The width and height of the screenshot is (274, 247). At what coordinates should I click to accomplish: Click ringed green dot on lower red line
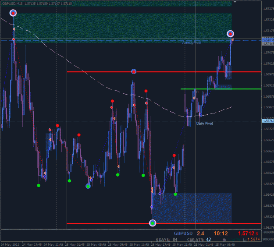coord(153,223)
